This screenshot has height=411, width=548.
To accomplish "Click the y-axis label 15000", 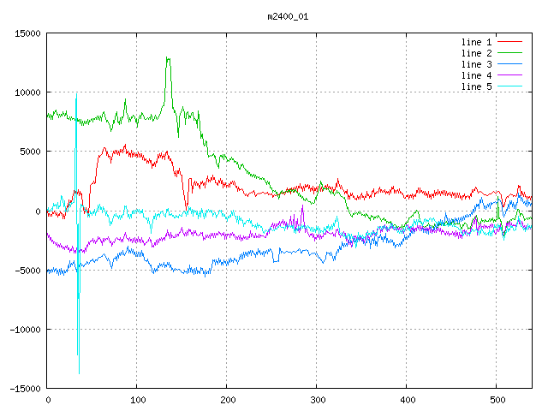I will (27, 33).
